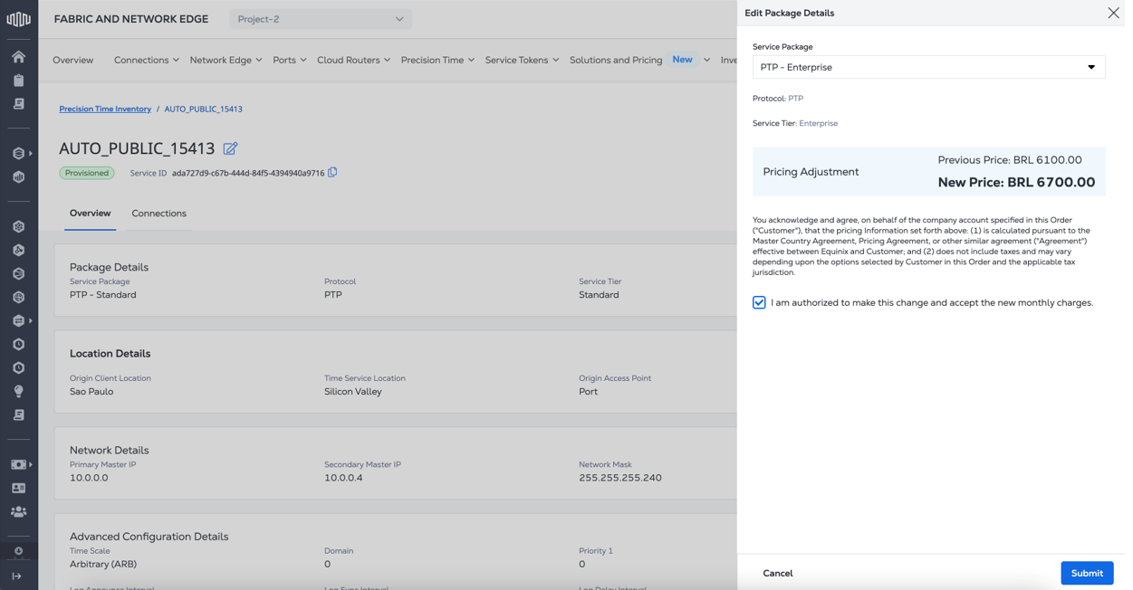Close the Edit Package Details panel

[x=1113, y=13]
